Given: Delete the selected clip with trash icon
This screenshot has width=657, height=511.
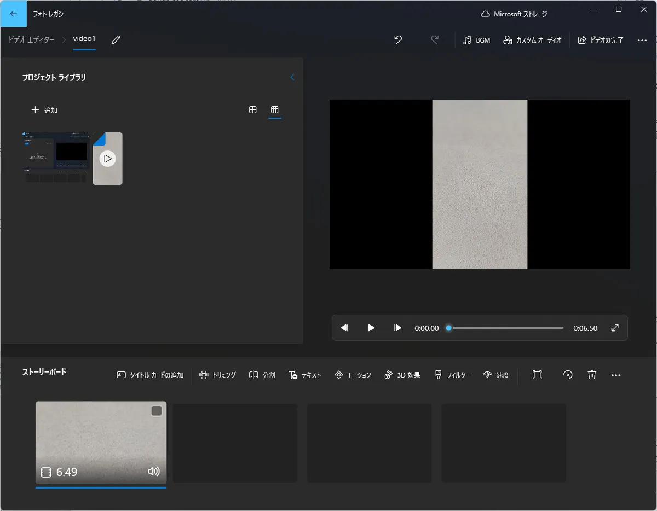Looking at the screenshot, I should (592, 375).
